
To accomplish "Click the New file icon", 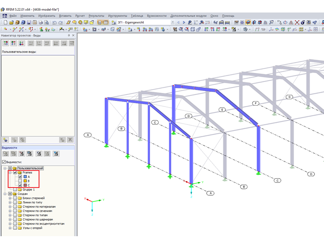I will tap(6, 22).
